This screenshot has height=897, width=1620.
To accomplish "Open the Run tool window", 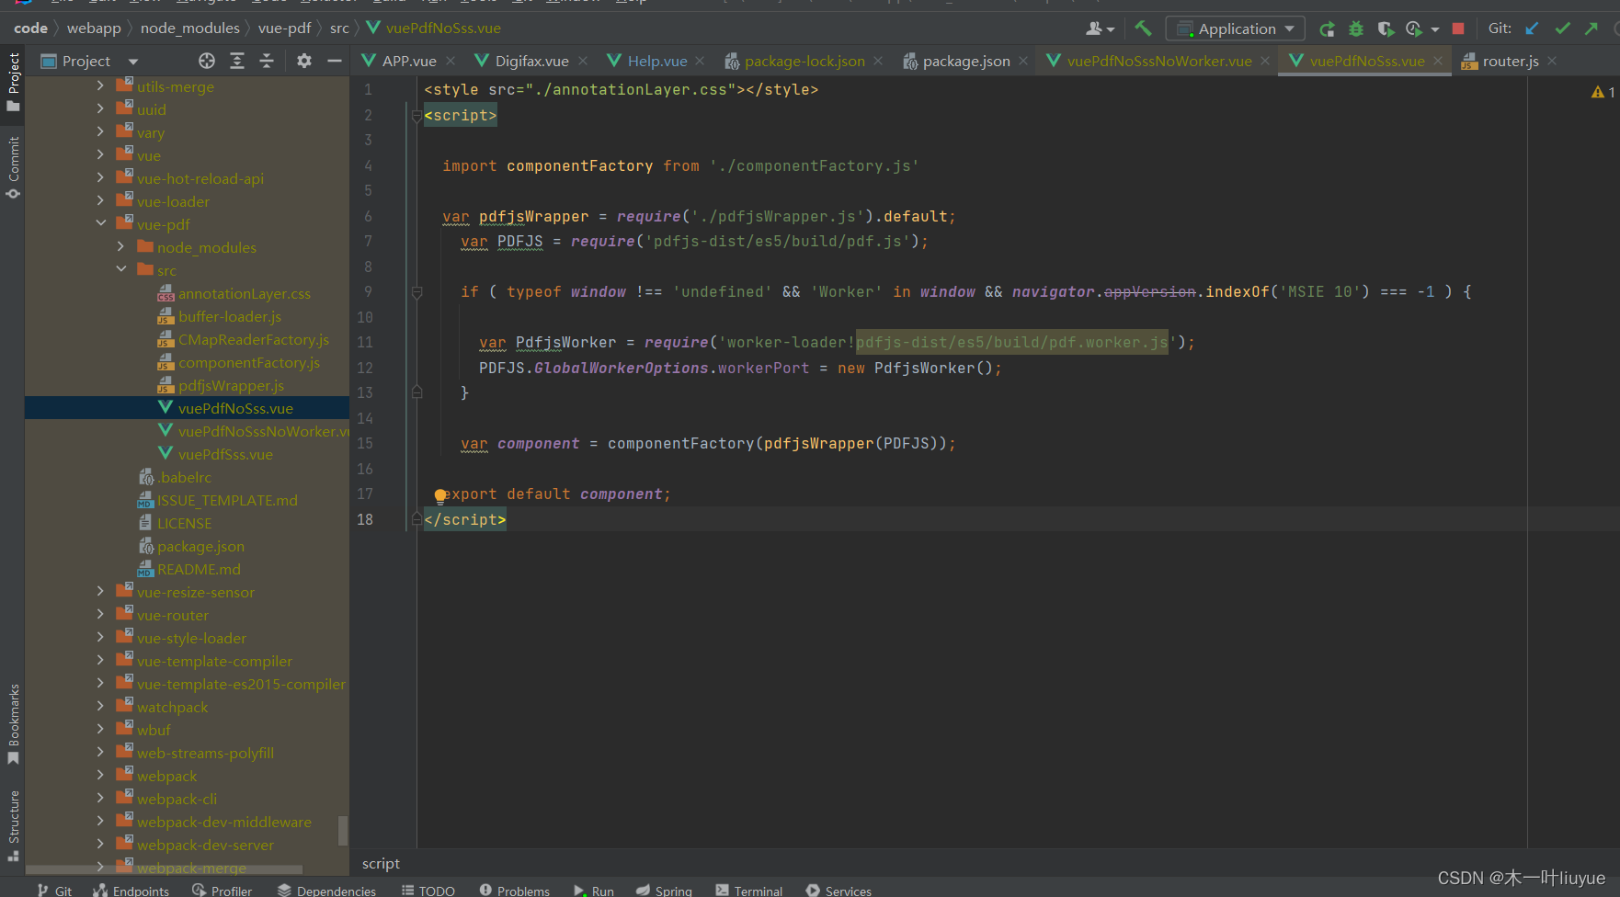I will [594, 891].
